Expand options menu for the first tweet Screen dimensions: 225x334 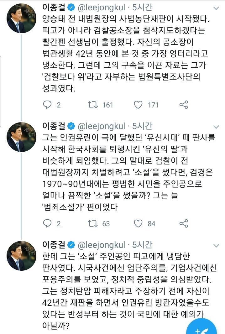point(216,8)
